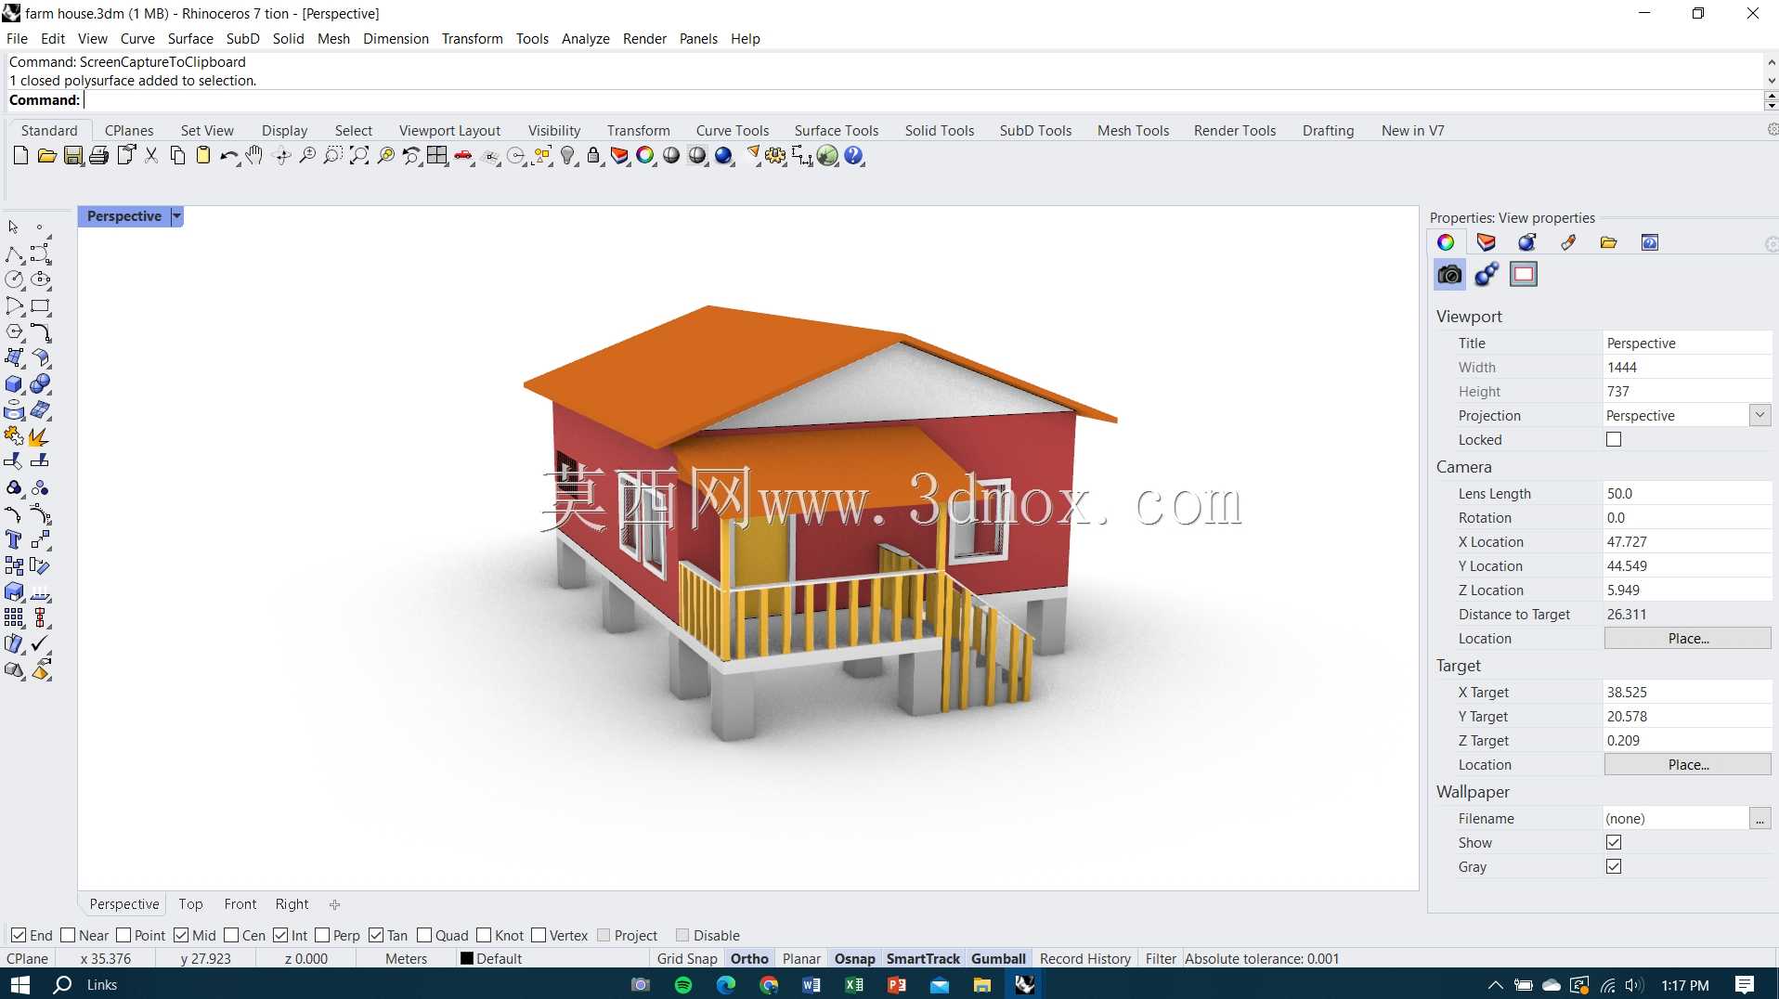Screen dimensions: 1779x999
Task: Click the Four Viewports layout icon
Action: [437, 155]
